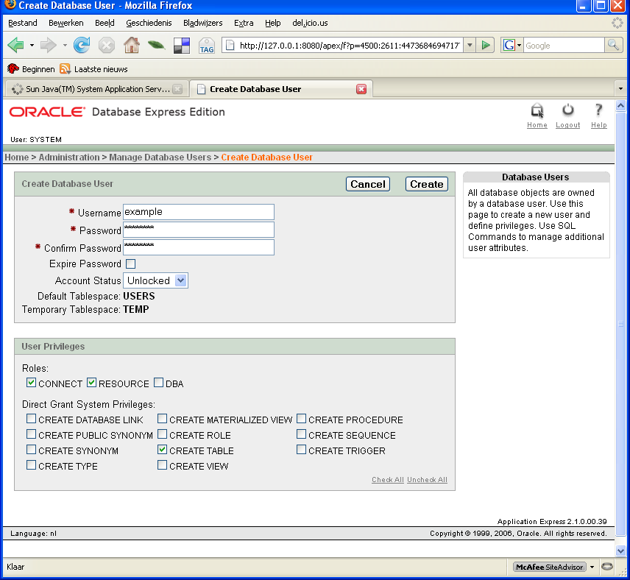Click the Home icon in Oracle header

(x=537, y=111)
